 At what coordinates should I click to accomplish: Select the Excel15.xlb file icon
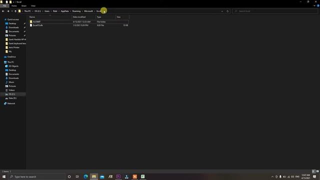(x=31, y=25)
